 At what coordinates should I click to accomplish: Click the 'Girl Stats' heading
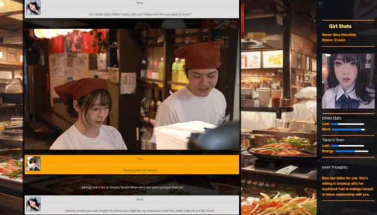(340, 26)
